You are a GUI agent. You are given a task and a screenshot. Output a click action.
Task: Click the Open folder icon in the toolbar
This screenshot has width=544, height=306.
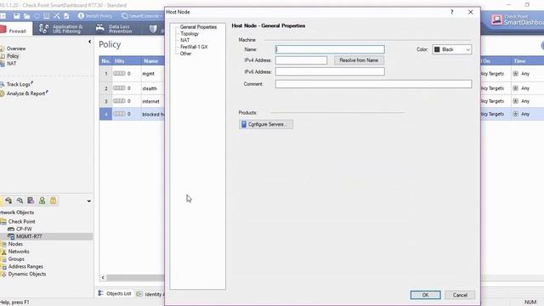click(26, 16)
